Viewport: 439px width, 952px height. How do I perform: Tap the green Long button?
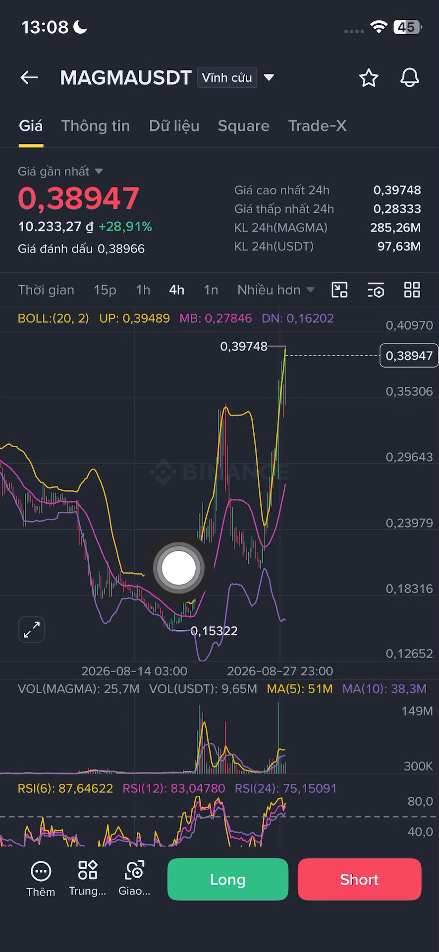228,879
